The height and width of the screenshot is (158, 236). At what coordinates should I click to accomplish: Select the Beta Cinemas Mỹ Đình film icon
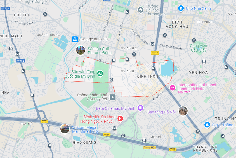coord(140,108)
